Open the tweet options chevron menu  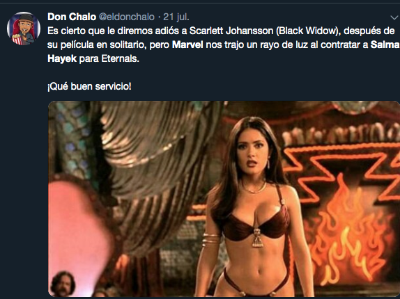tap(394, 18)
